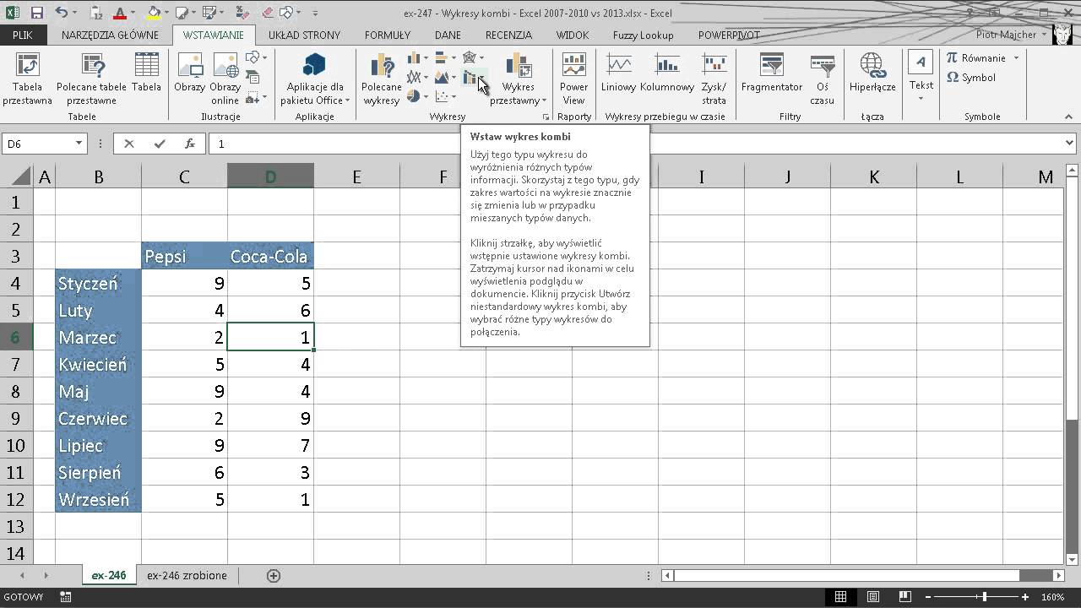
Task: Click horizontal scrollbar thumb
Action: click(x=847, y=576)
